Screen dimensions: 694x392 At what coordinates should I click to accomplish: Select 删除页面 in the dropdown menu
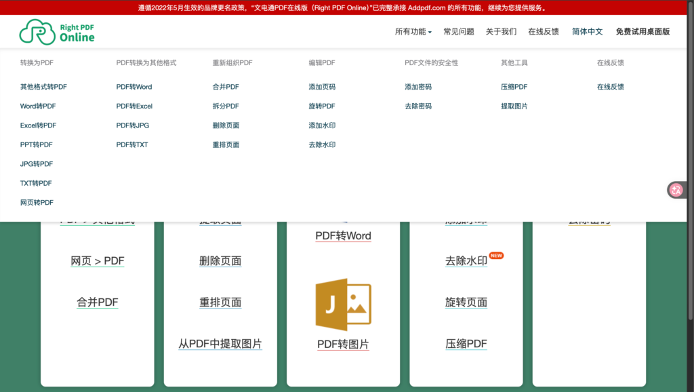click(x=226, y=125)
